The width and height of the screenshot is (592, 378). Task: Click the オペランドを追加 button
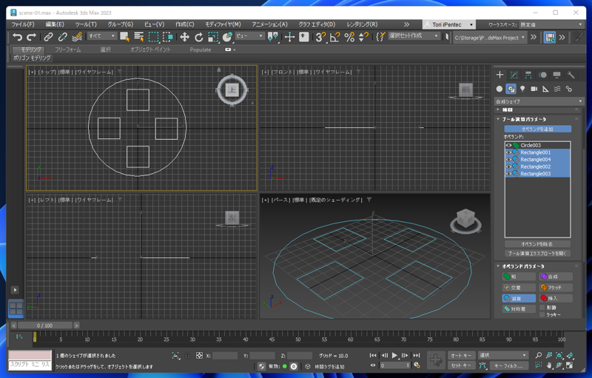[538, 129]
